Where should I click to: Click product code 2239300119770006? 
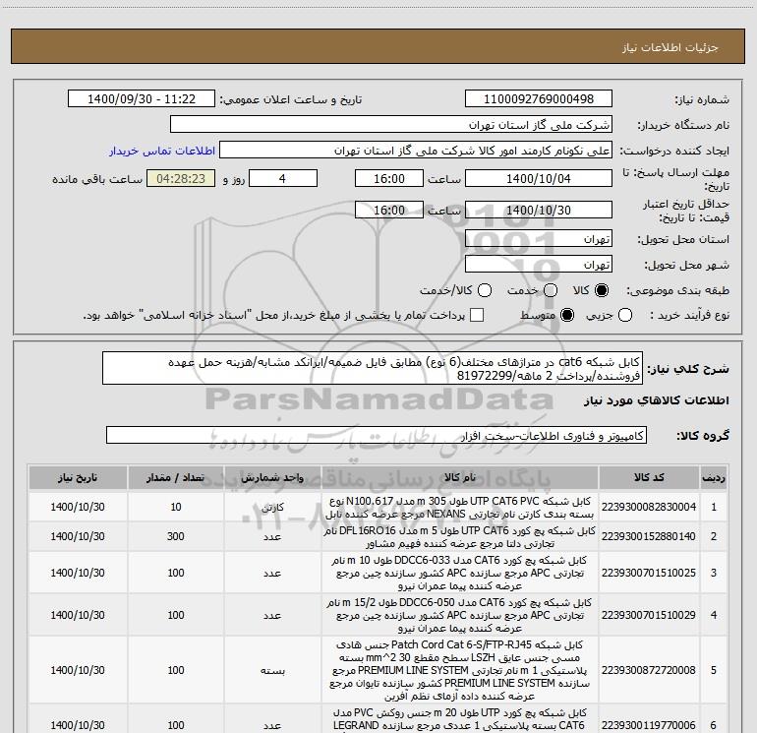point(649,725)
